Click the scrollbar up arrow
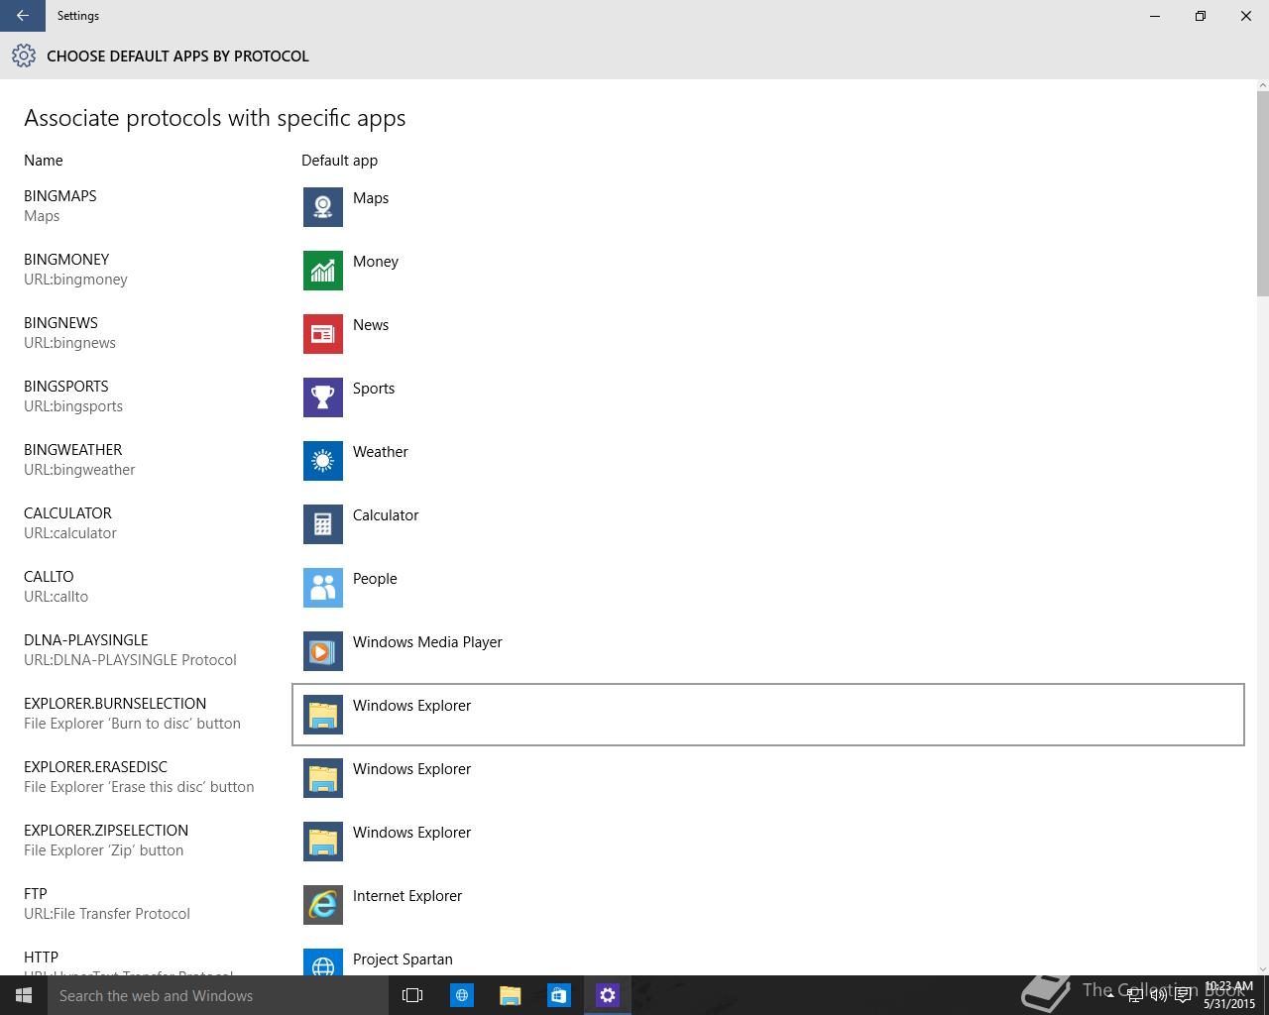Viewport: 1269px width, 1015px height. (x=1262, y=85)
